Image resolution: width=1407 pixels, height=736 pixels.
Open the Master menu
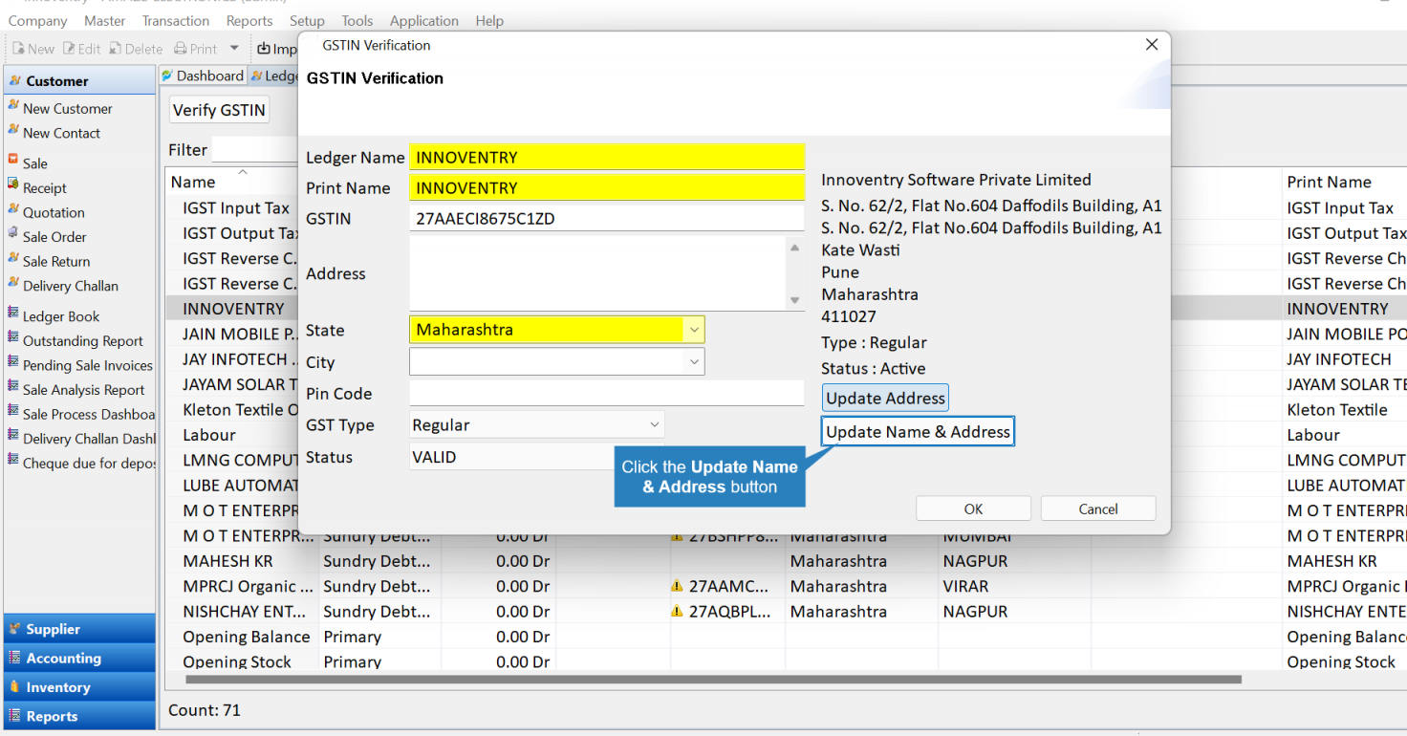pos(105,20)
